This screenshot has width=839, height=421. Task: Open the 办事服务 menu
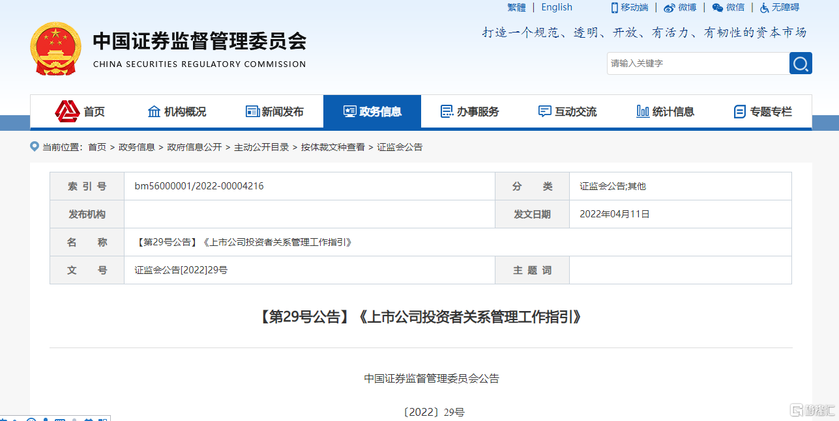471,111
